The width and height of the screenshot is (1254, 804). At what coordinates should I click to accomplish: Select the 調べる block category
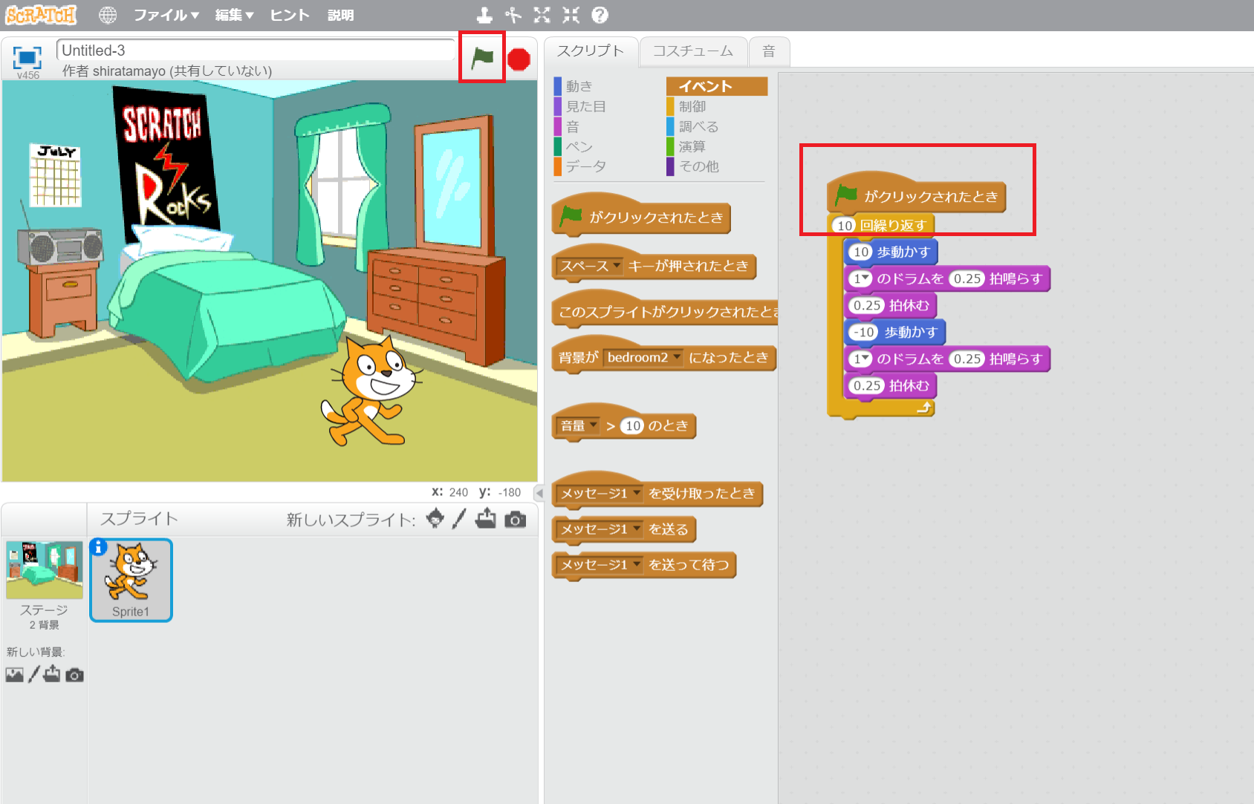(698, 126)
